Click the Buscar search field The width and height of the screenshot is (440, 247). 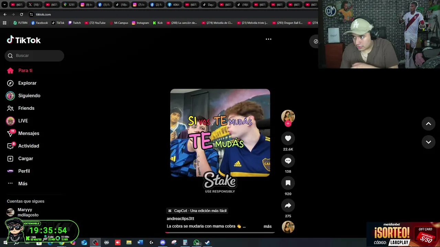pyautogui.click(x=34, y=56)
